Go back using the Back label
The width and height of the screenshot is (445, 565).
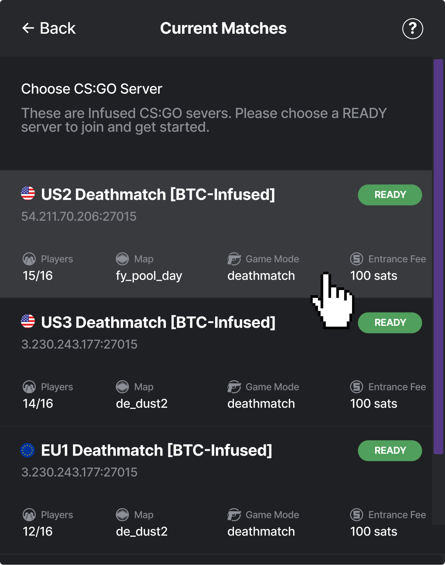58,28
